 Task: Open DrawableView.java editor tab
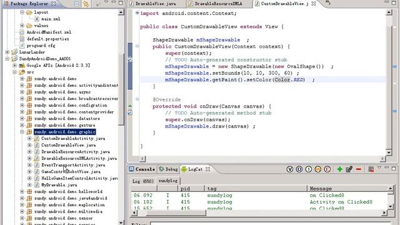[153, 4]
